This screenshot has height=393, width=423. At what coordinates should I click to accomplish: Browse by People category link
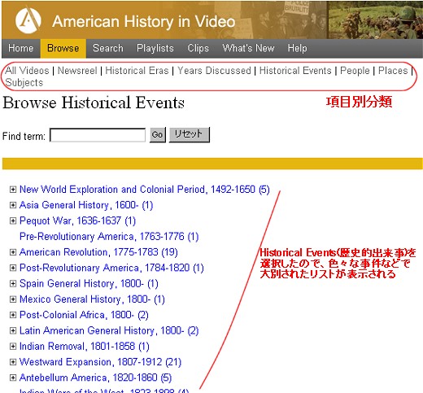[x=355, y=71]
